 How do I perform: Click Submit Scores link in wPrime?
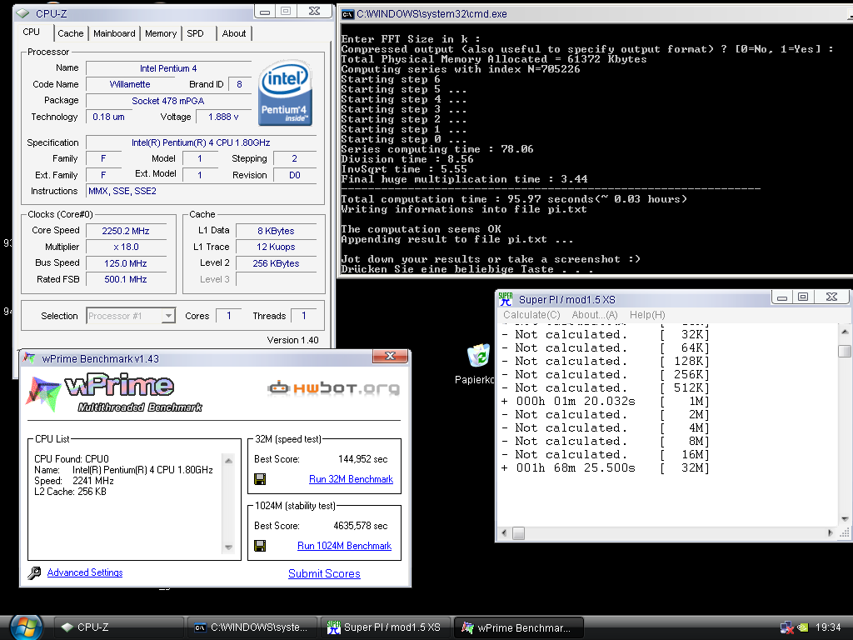pyautogui.click(x=324, y=573)
